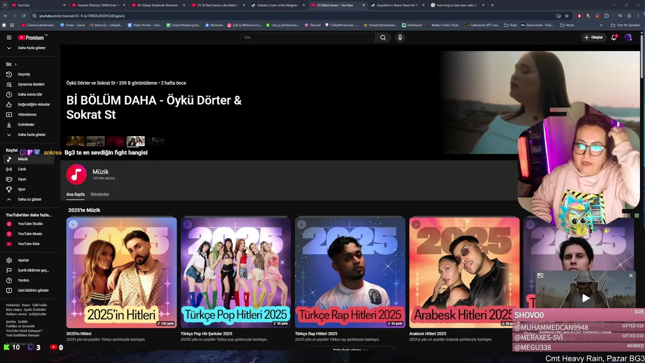Open the YouTube hamburger guide menu
Image resolution: width=645 pixels, height=363 pixels.
pyautogui.click(x=9, y=37)
